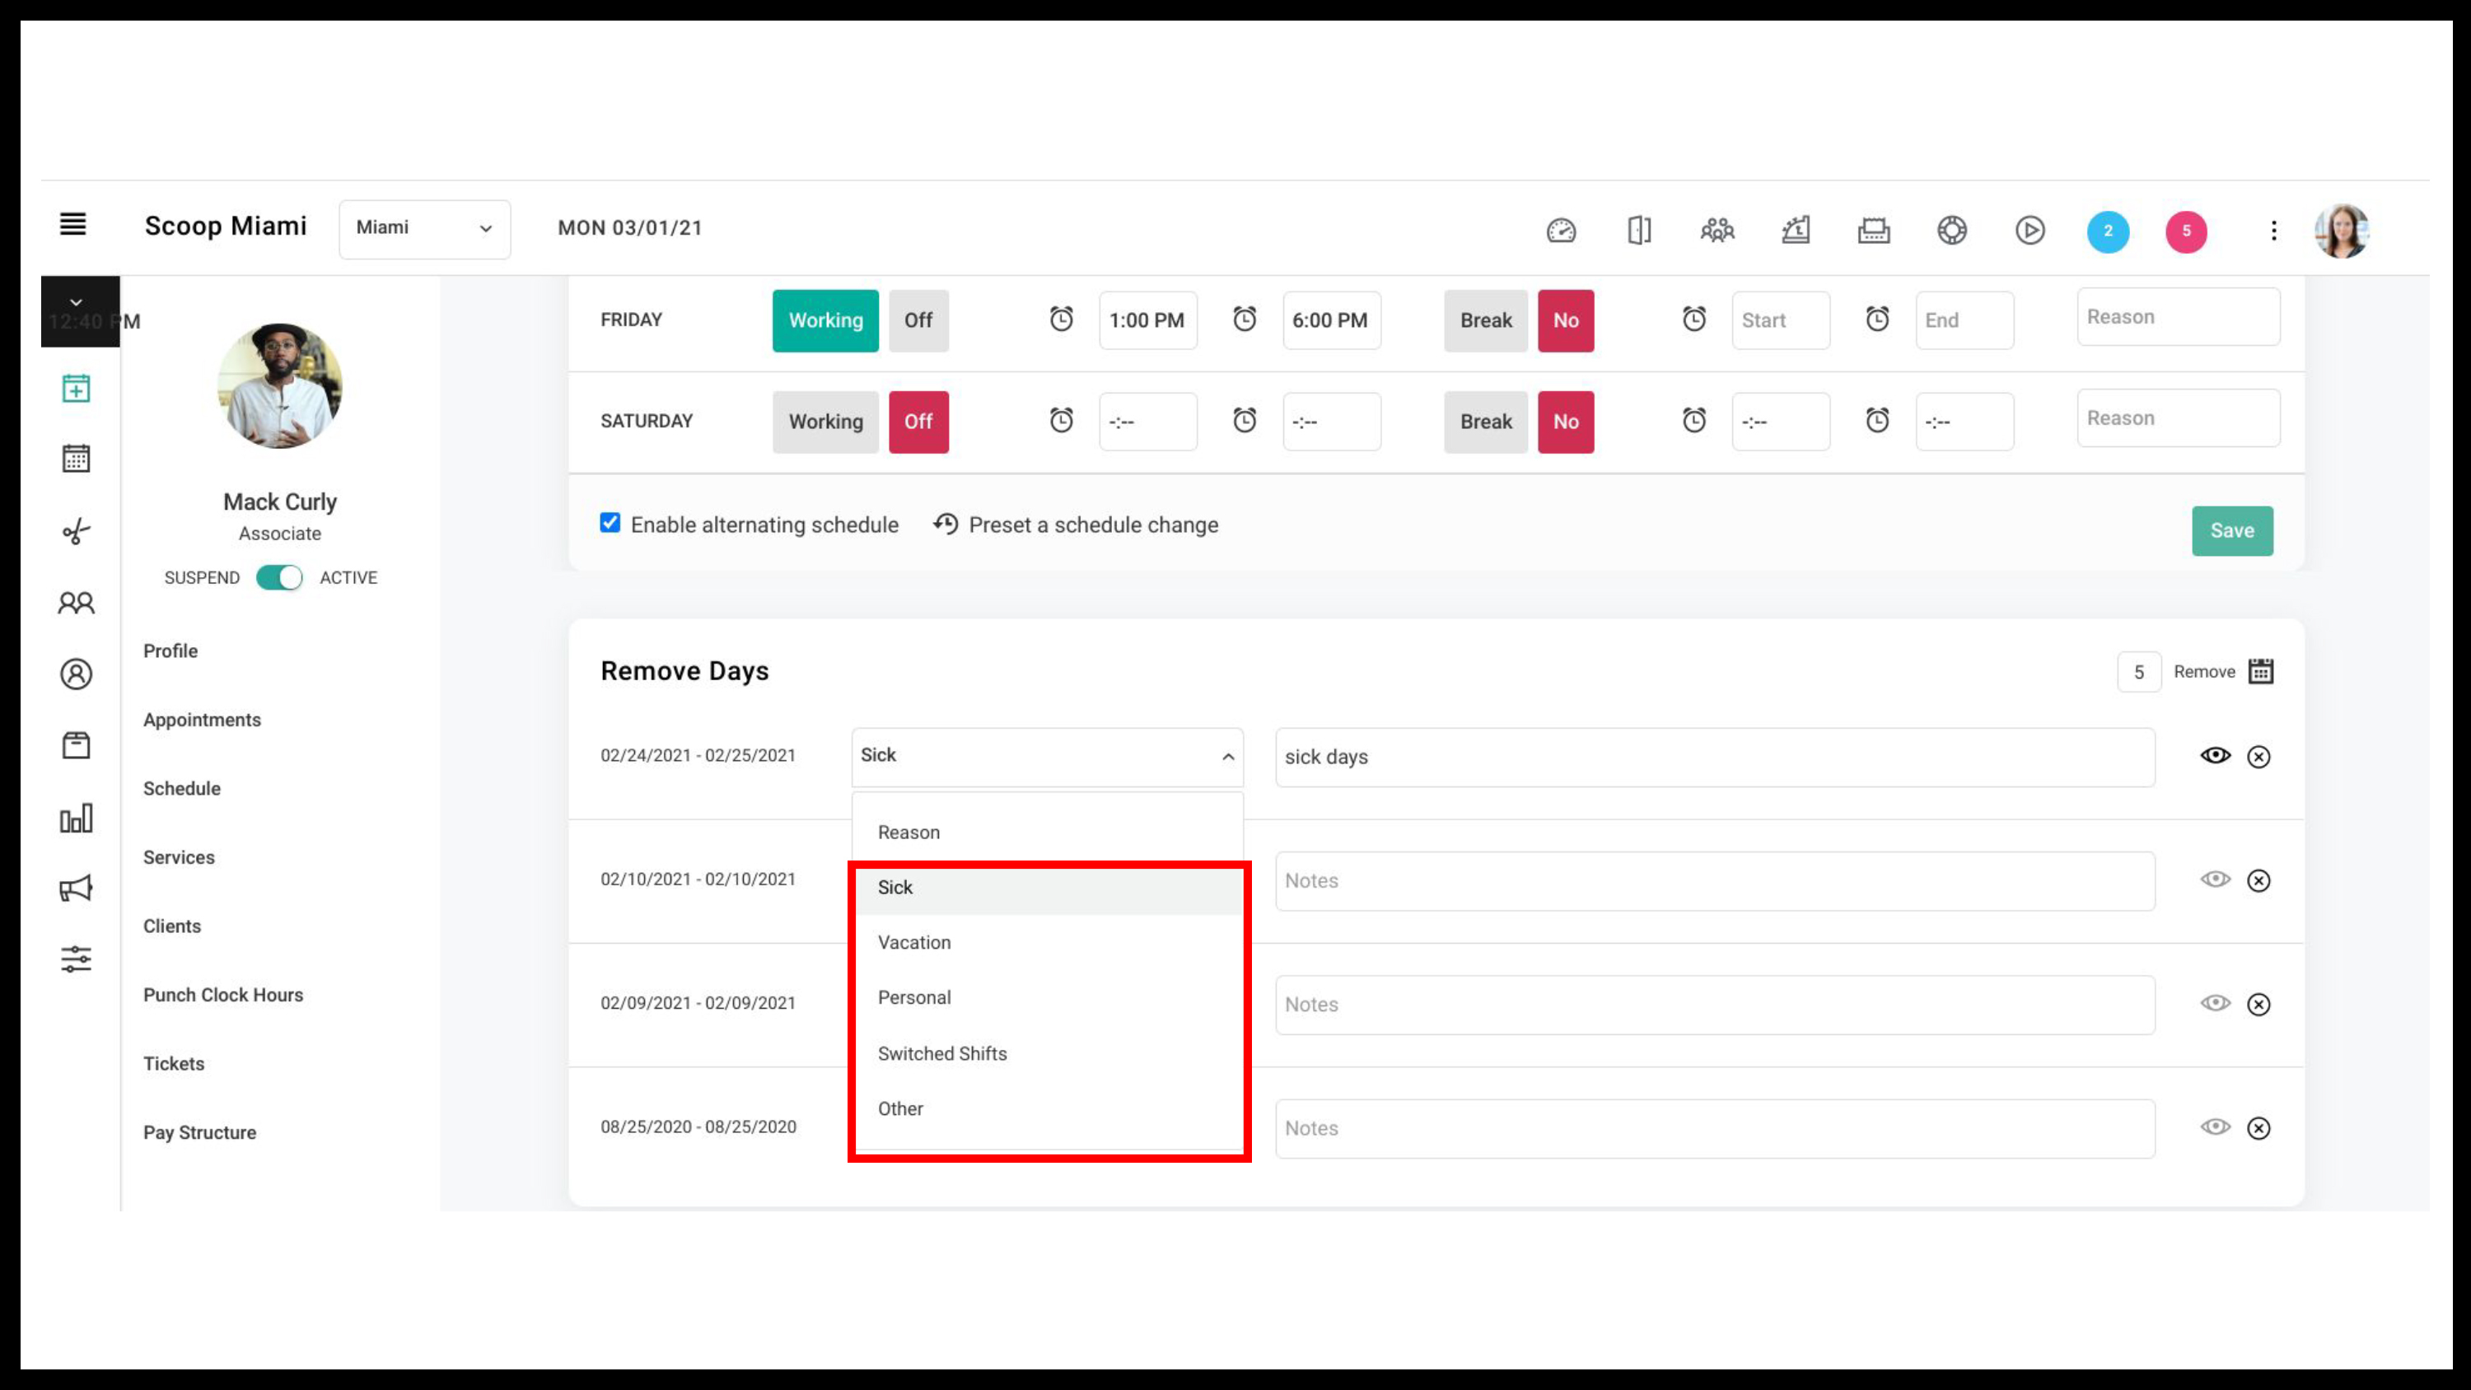The width and height of the screenshot is (2471, 1390).
Task: Click the team group icon in header
Action: 1717,231
